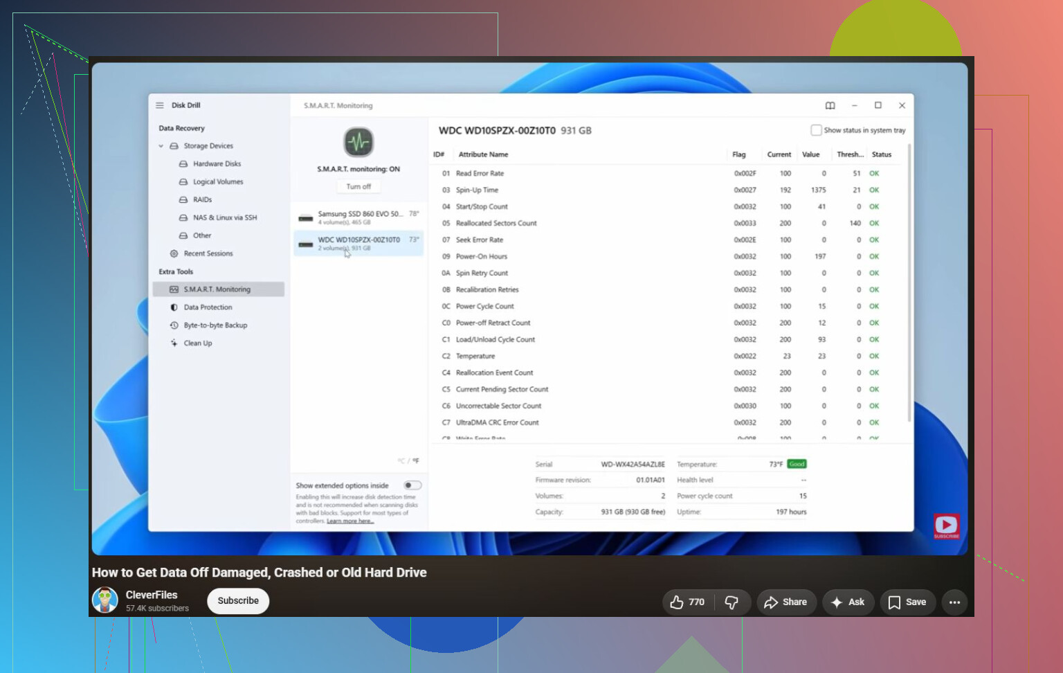Click the Byte-to-byte Backup clock icon
Viewport: 1063px width, 673px height.
tap(174, 325)
